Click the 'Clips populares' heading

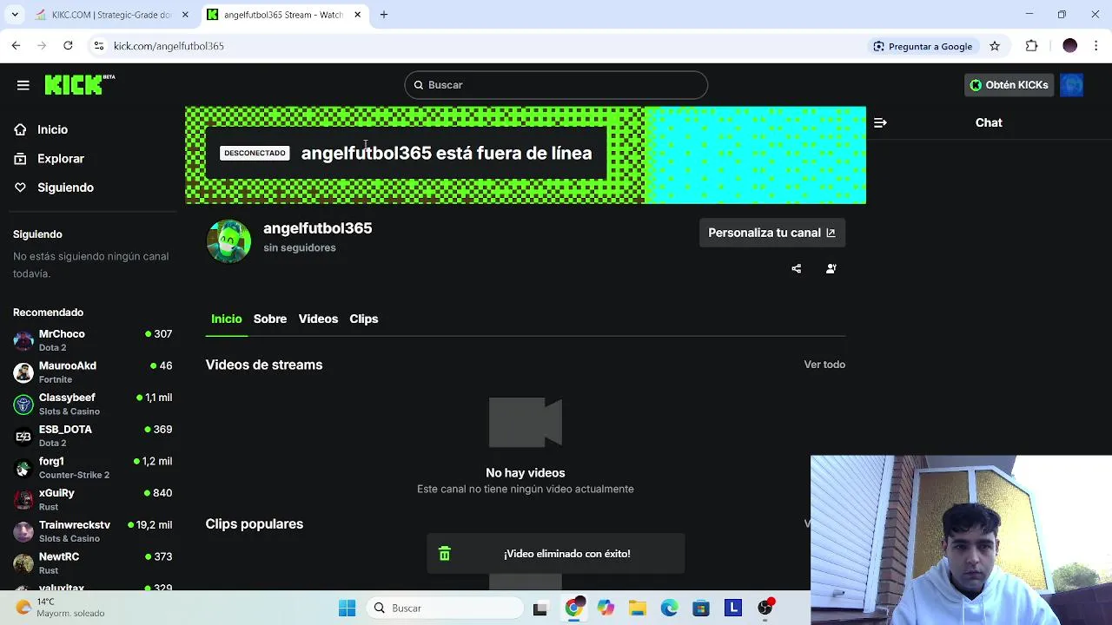click(255, 524)
